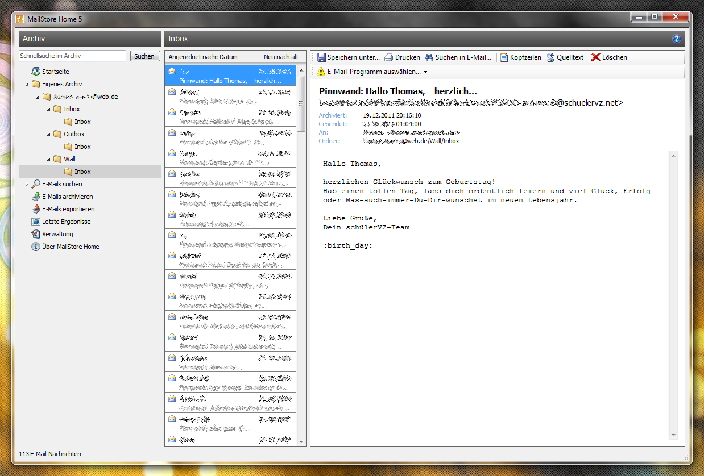Image resolution: width=704 pixels, height=476 pixels.
Task: Collapse the Eigenes Archiv tree node
Action: point(27,84)
